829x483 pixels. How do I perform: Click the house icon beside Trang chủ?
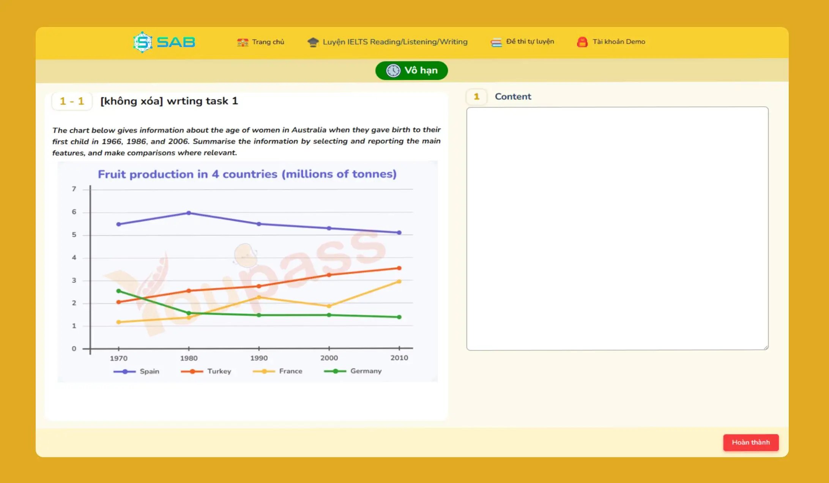tap(243, 42)
